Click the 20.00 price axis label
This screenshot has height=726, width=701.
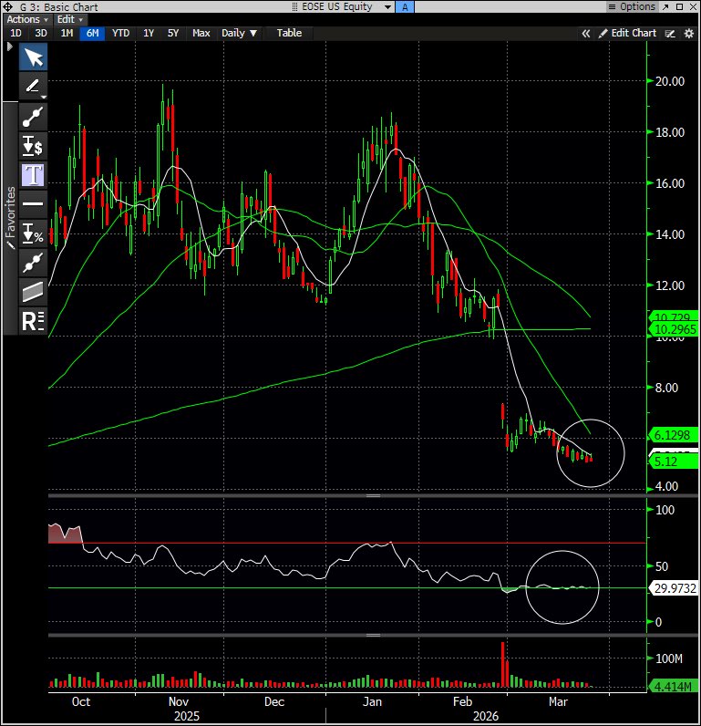[669, 81]
